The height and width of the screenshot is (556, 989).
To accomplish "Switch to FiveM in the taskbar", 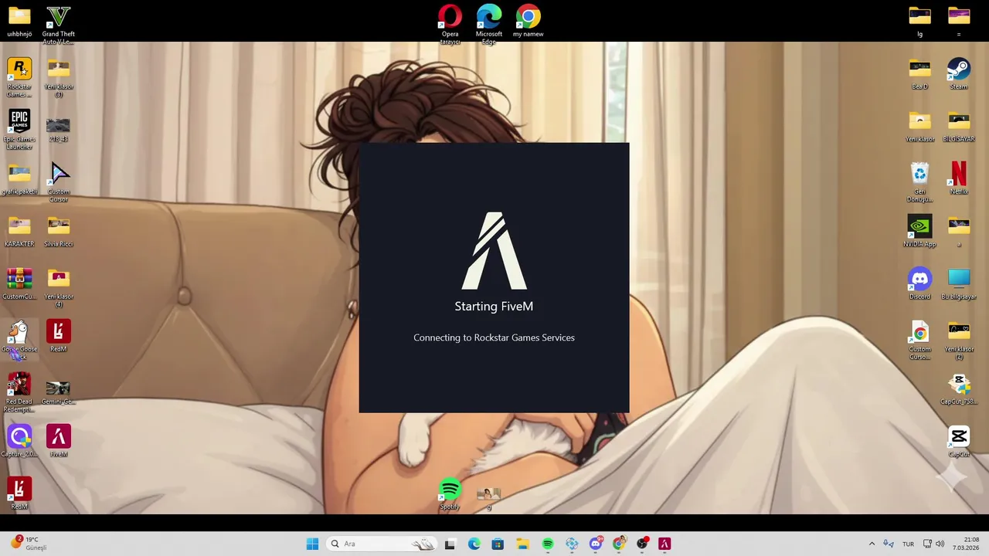I will [664, 544].
